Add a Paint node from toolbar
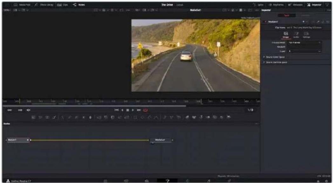Image resolution: width=333 pixels, height=183 pixels. 54,117
